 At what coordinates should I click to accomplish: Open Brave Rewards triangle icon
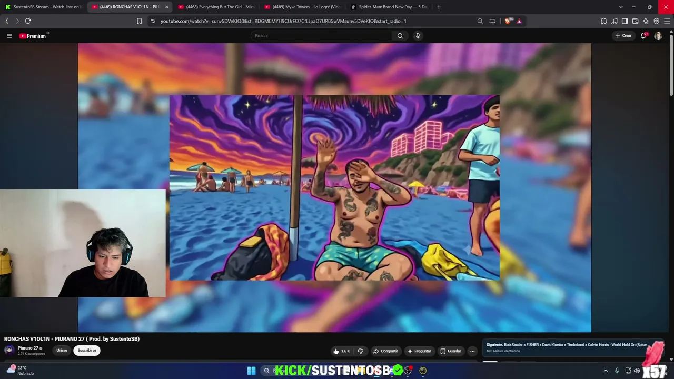point(519,21)
